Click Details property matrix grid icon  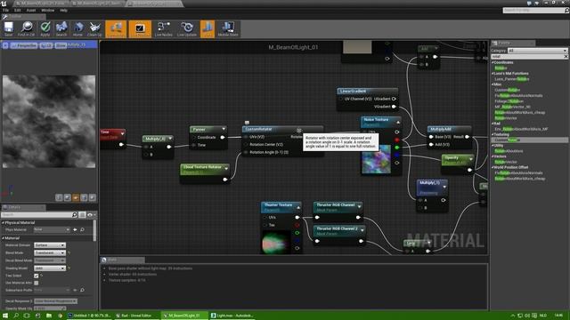point(82,215)
